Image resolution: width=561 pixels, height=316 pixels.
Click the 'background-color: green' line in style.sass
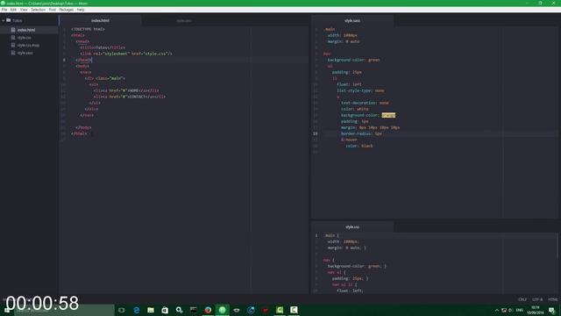353,60
